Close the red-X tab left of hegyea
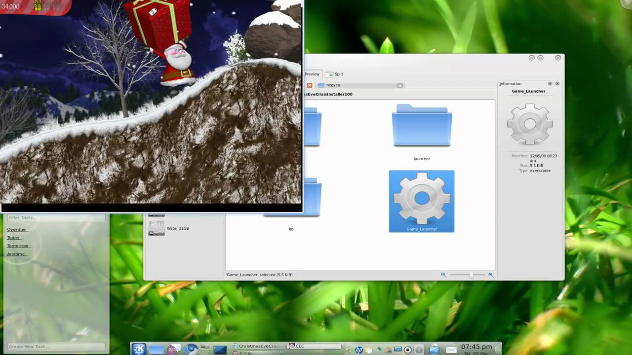 pos(310,85)
